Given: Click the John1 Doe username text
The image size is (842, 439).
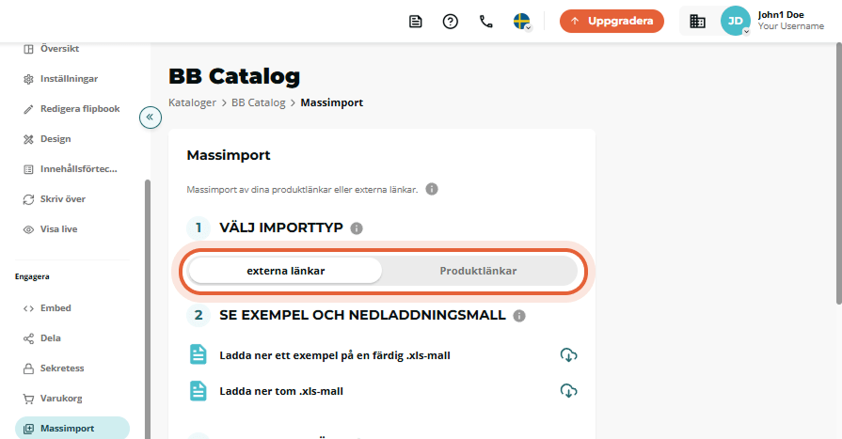Looking at the screenshot, I should (x=781, y=15).
